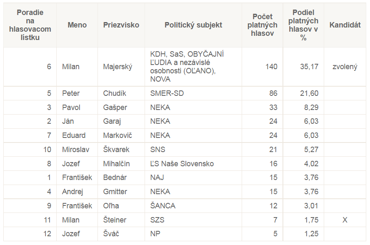Viewport: 370px width, 245px height.
Task: Select the surname Majerský cell
Action: [x=117, y=67]
